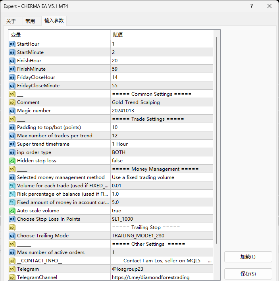Image resolution: width=279 pixels, height=281 pixels.
Task: Open trailing mode value TRAILING_MODE1_230
Action: point(162,236)
